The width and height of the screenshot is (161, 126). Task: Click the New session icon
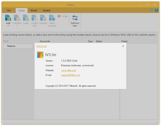point(52,18)
